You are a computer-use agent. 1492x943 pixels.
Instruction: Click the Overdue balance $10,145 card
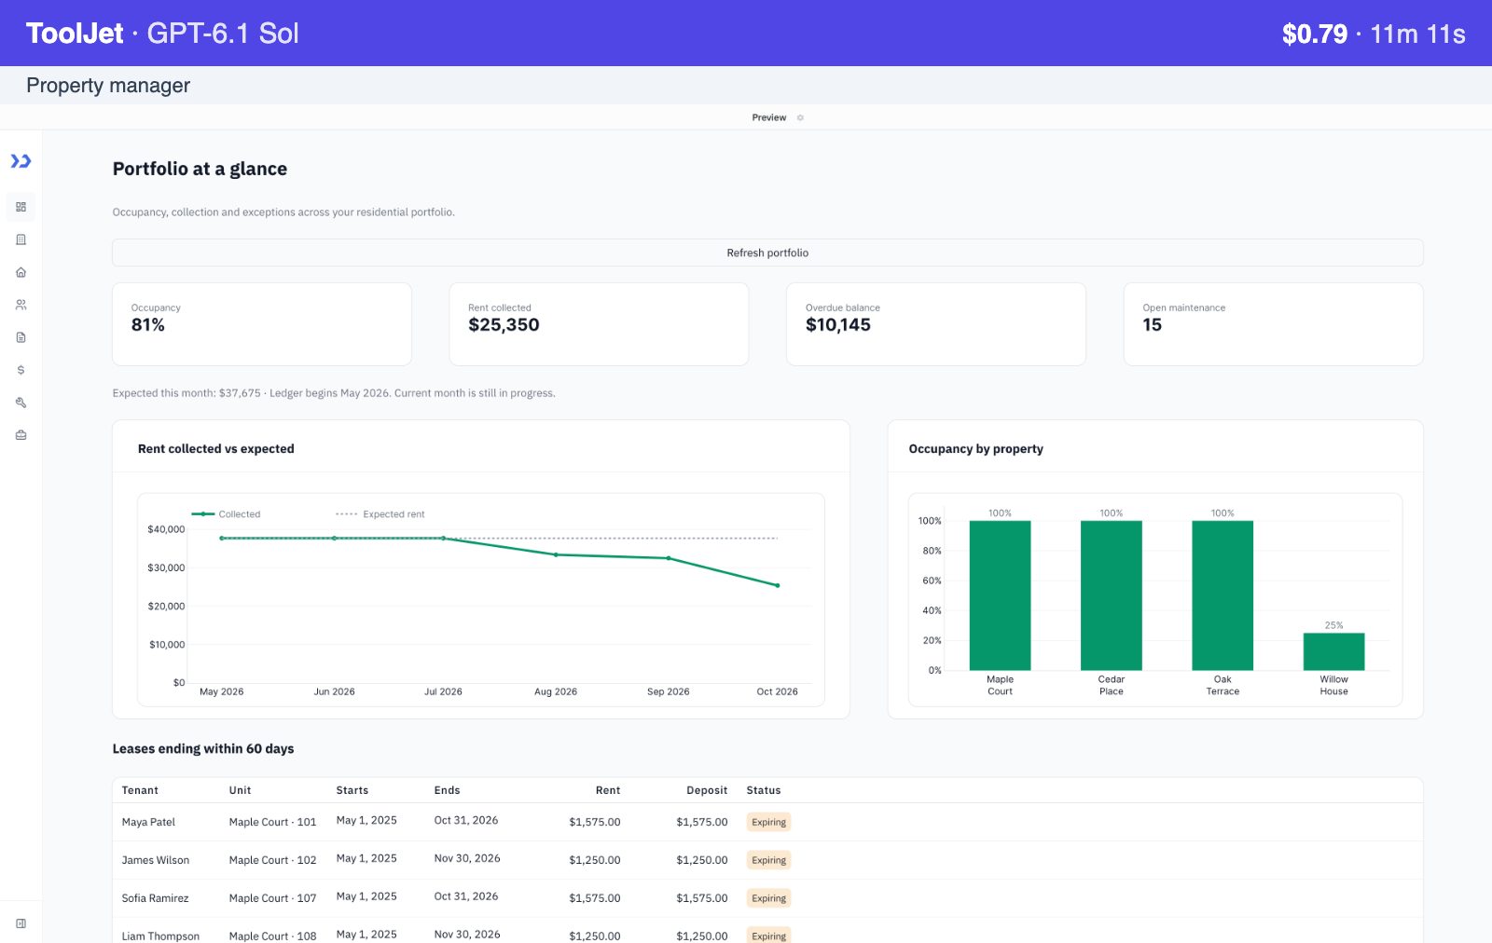click(936, 324)
